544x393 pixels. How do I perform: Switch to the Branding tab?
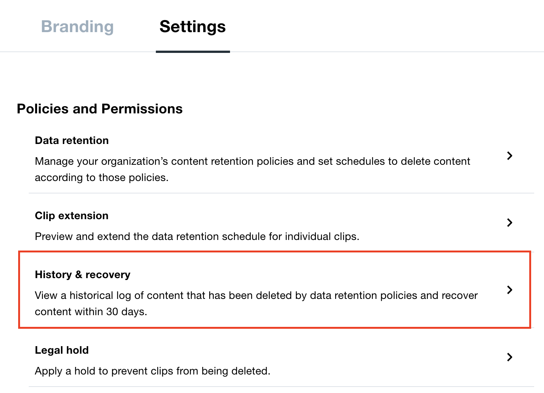77,26
